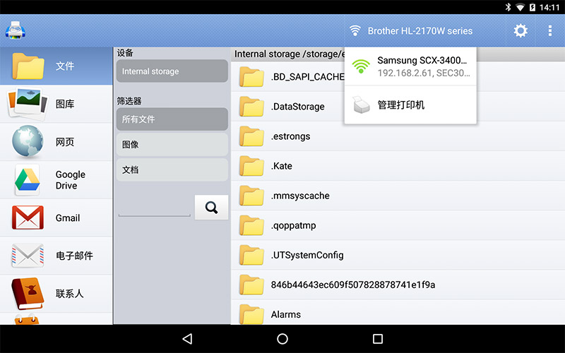Open Gmail from the sidebar
The height and width of the screenshot is (353, 565).
(56, 218)
